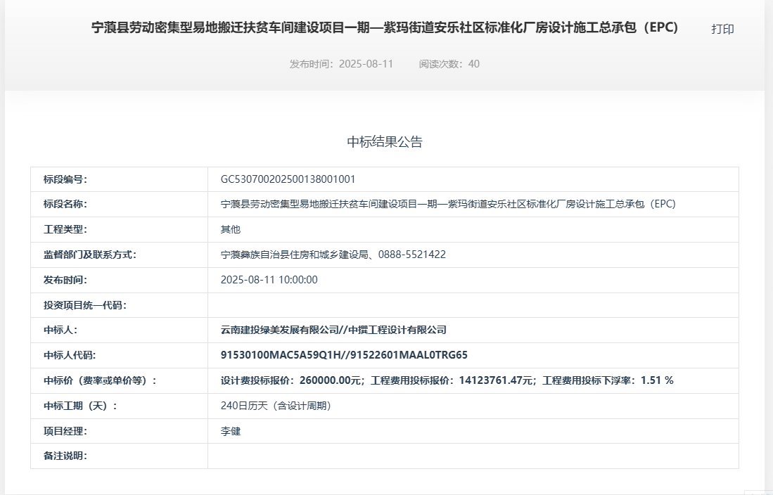Click the 工程类型 value 其他
773x495 pixels.
(231, 229)
